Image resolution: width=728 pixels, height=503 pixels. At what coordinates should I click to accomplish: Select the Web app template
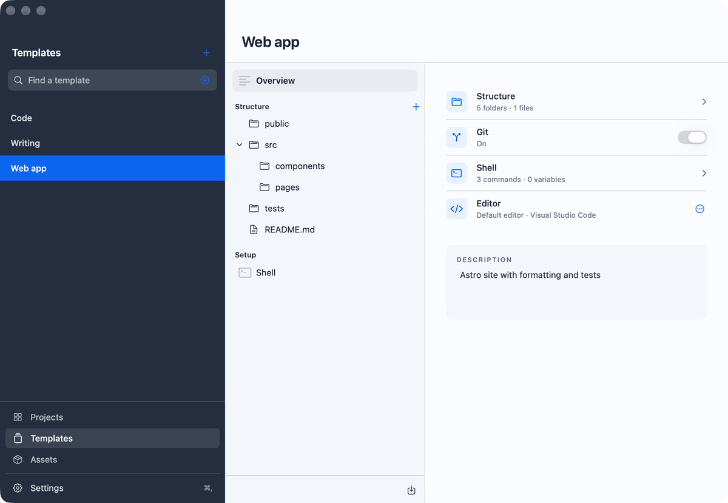click(112, 169)
